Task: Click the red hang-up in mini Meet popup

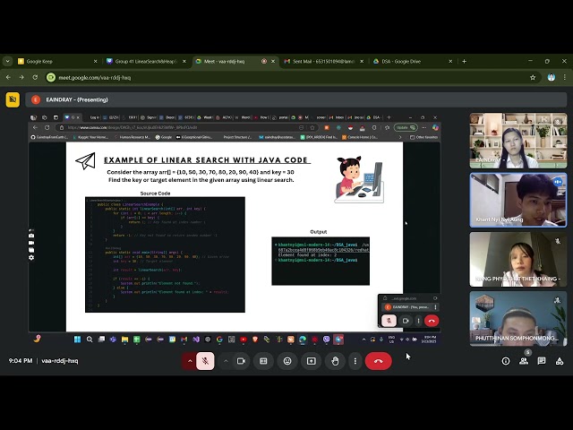Action: (x=432, y=321)
